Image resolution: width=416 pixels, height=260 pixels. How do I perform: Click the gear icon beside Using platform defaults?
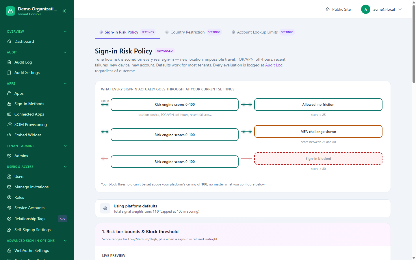click(105, 208)
